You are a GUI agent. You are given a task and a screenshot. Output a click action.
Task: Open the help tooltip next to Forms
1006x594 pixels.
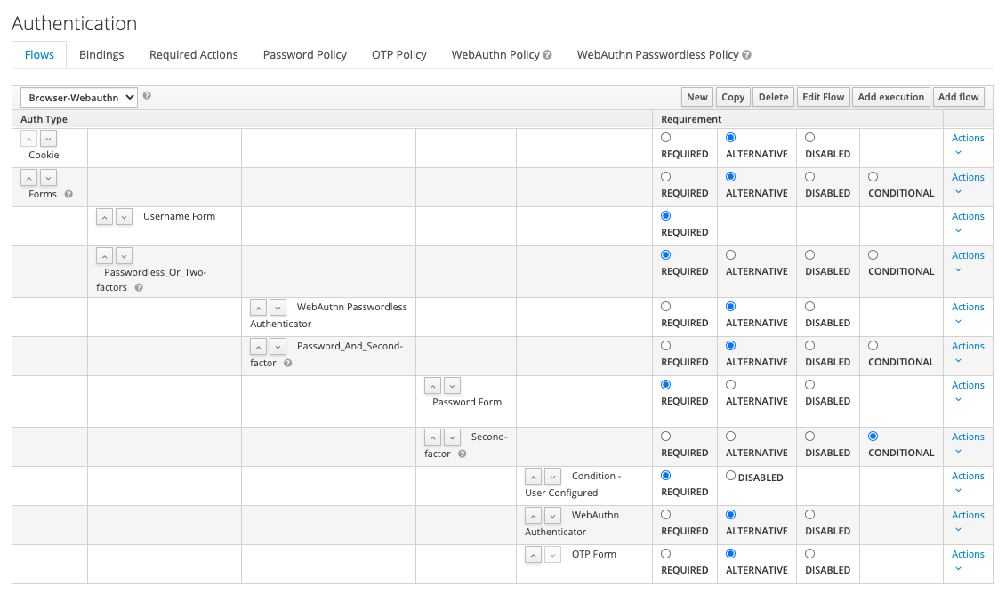pyautogui.click(x=68, y=194)
